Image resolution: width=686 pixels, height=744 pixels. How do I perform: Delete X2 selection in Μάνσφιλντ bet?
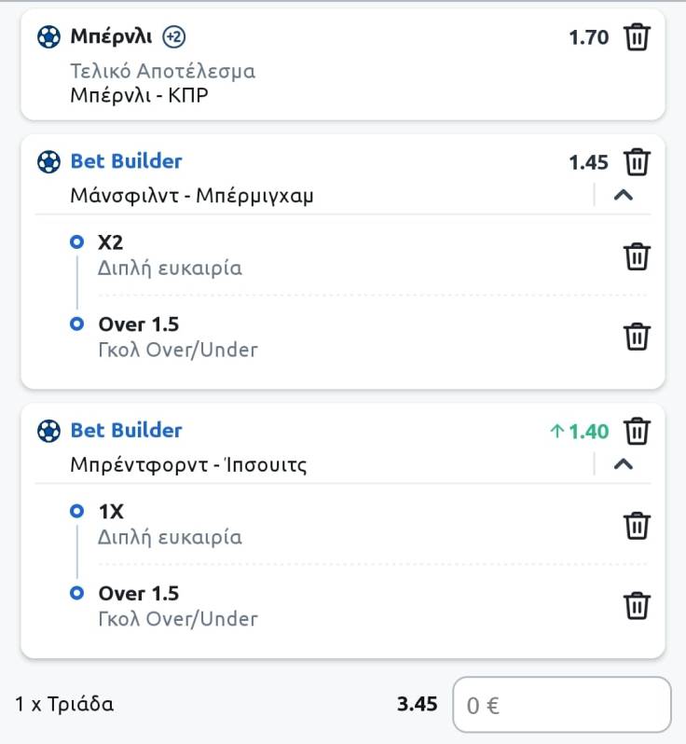click(637, 255)
